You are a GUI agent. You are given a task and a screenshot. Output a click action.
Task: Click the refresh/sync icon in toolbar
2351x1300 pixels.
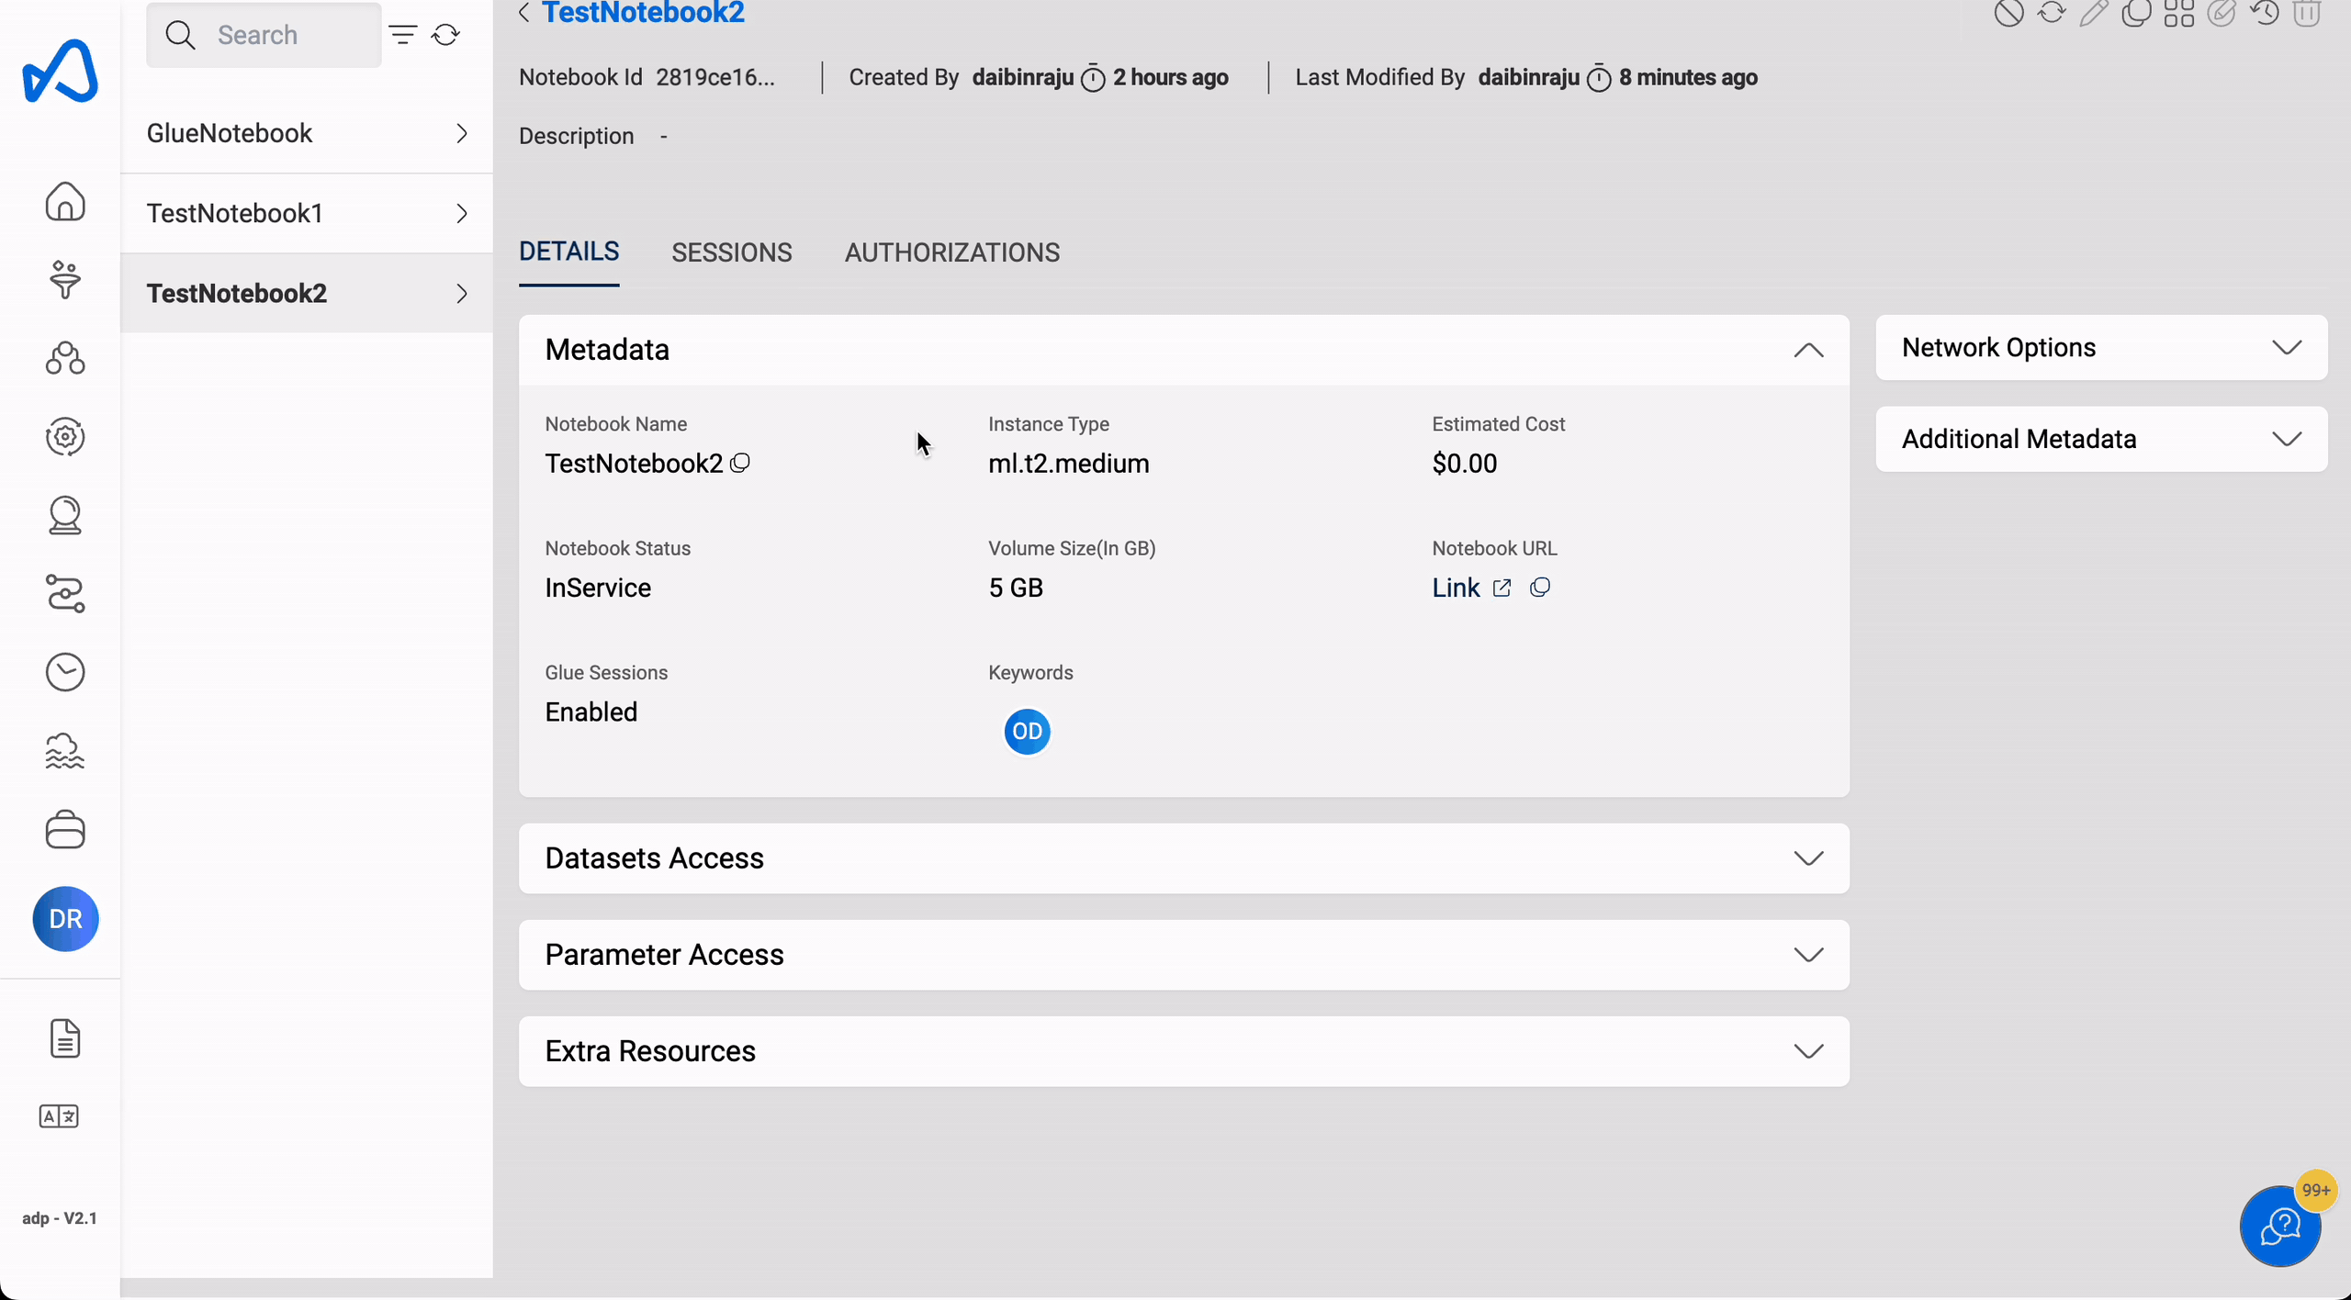(x=2052, y=13)
